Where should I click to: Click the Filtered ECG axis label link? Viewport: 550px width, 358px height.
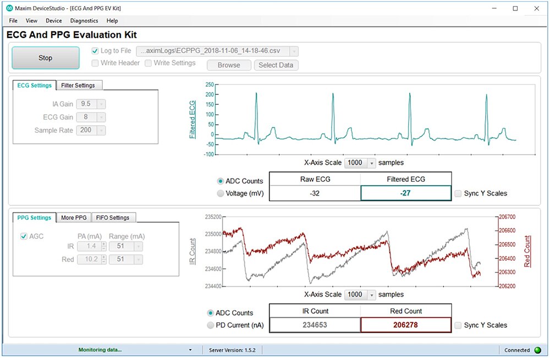point(192,120)
